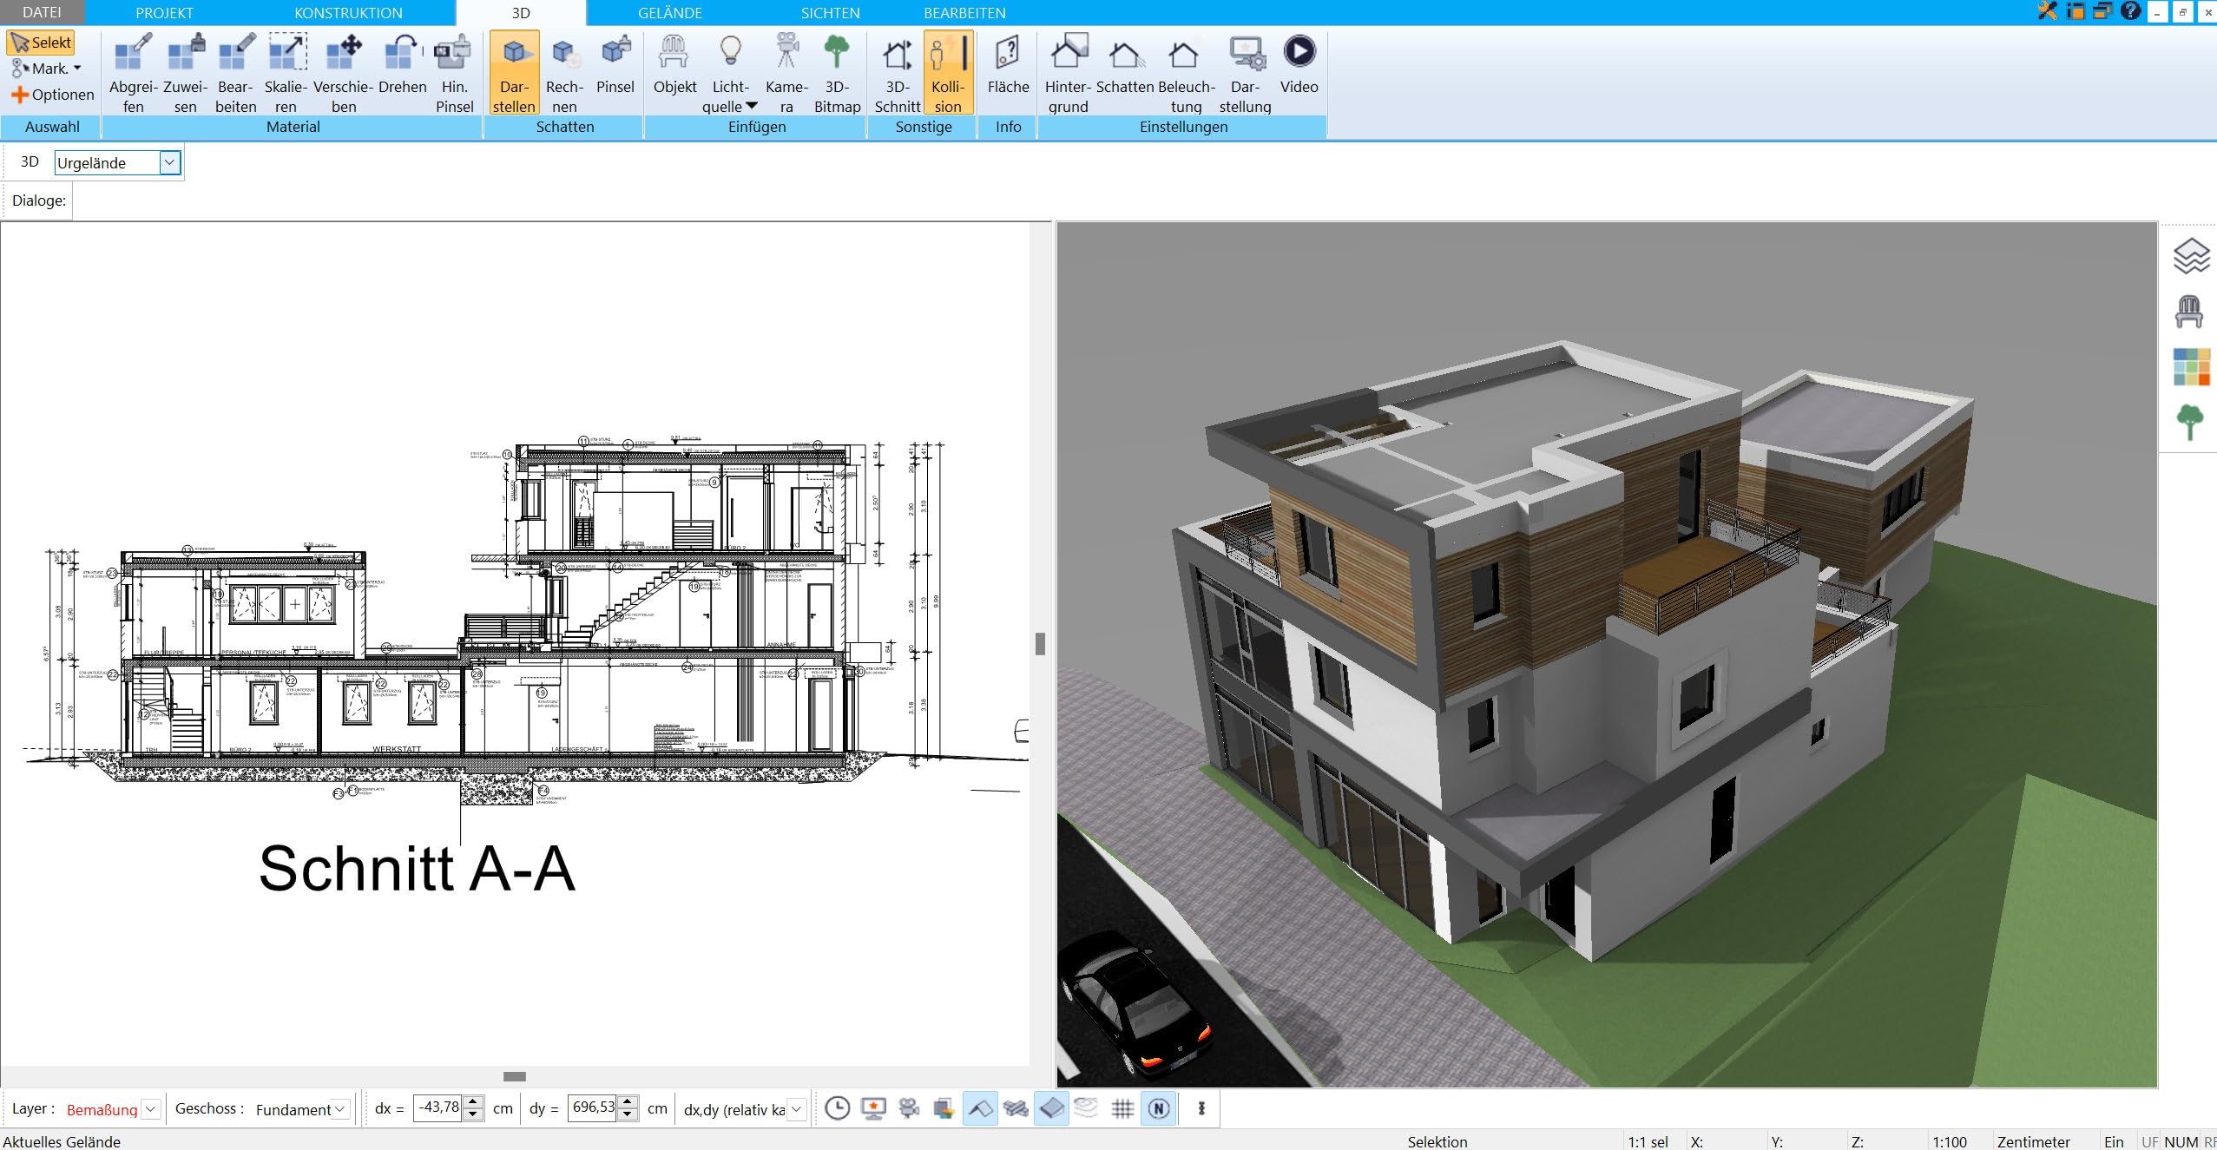
Task: Activate the Selekt selection tool
Action: tap(41, 43)
